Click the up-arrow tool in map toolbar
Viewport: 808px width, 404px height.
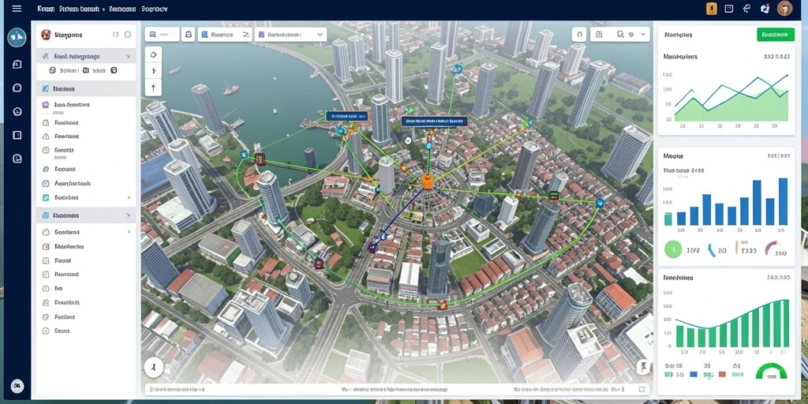[x=153, y=88]
